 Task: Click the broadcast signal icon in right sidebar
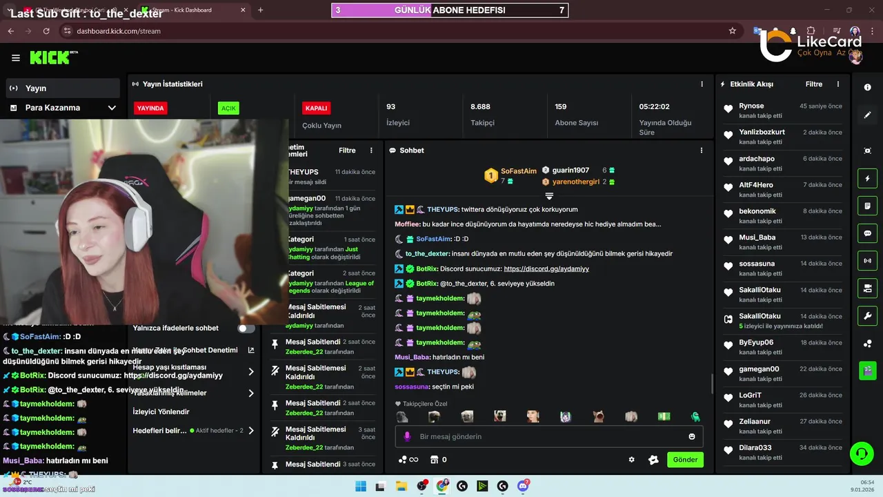point(867,261)
